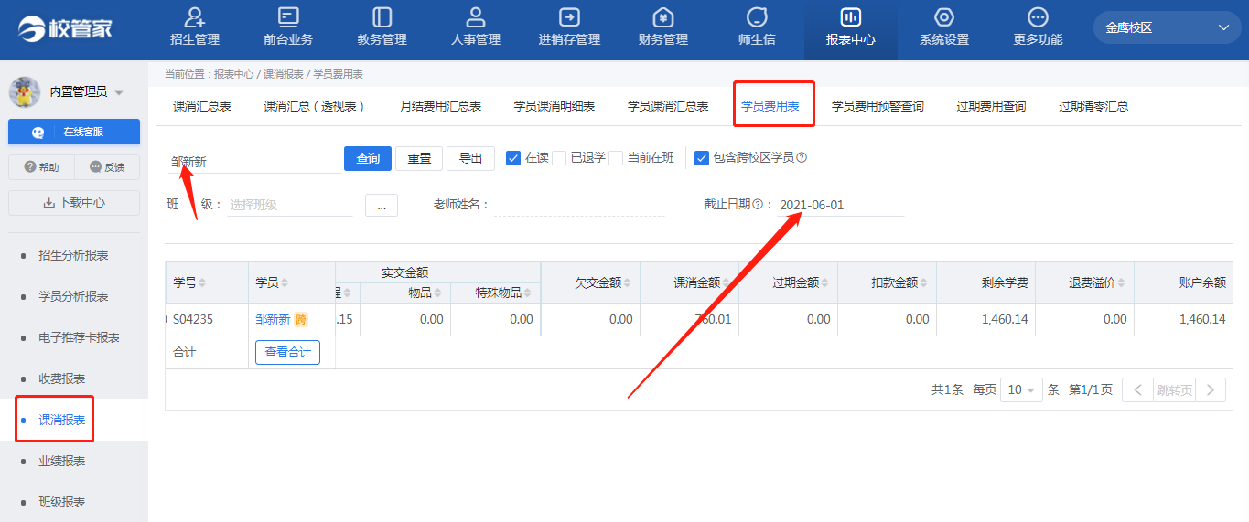Select 课消报表 in the sidebar
1249x522 pixels.
(x=62, y=420)
